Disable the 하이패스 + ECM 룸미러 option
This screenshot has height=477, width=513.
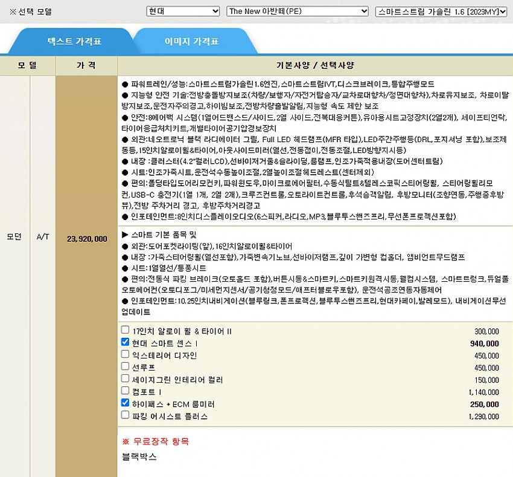[126, 403]
